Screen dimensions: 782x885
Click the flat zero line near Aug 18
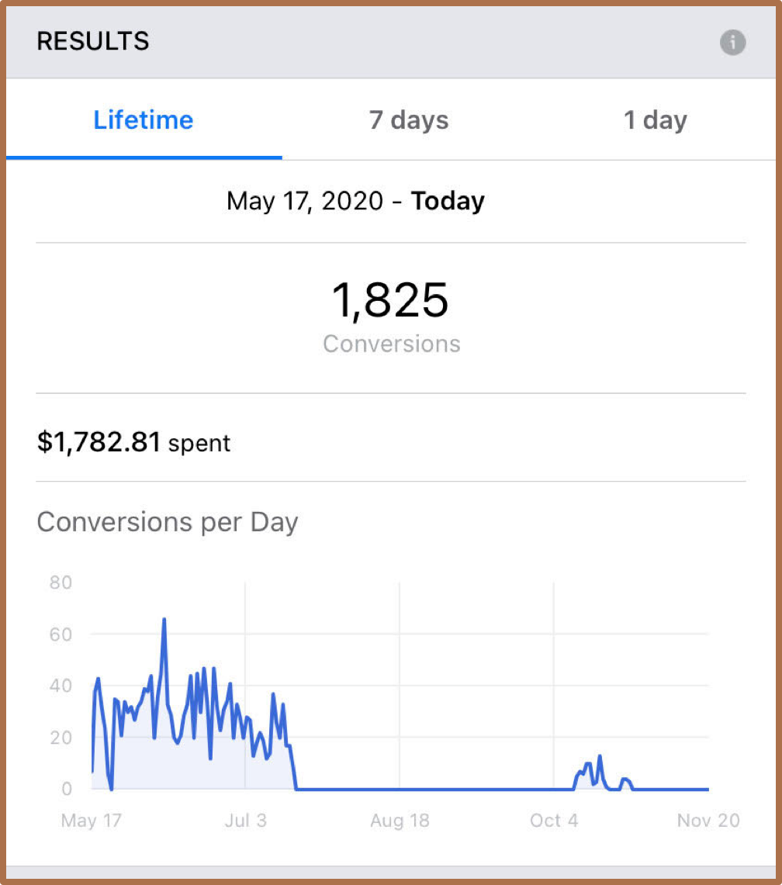coord(399,789)
